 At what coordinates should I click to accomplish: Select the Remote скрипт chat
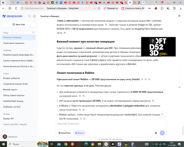19,90
